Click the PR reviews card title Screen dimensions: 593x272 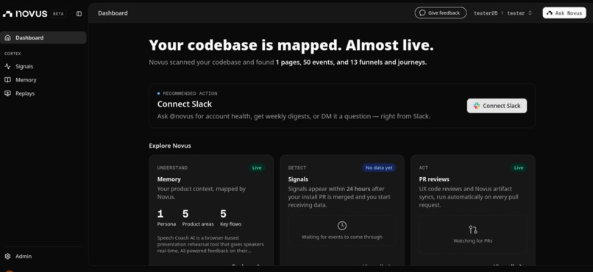[434, 179]
